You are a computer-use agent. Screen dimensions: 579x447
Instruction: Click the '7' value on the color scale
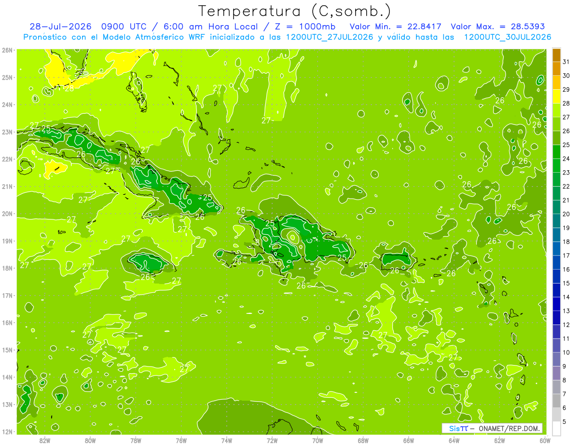565,394
